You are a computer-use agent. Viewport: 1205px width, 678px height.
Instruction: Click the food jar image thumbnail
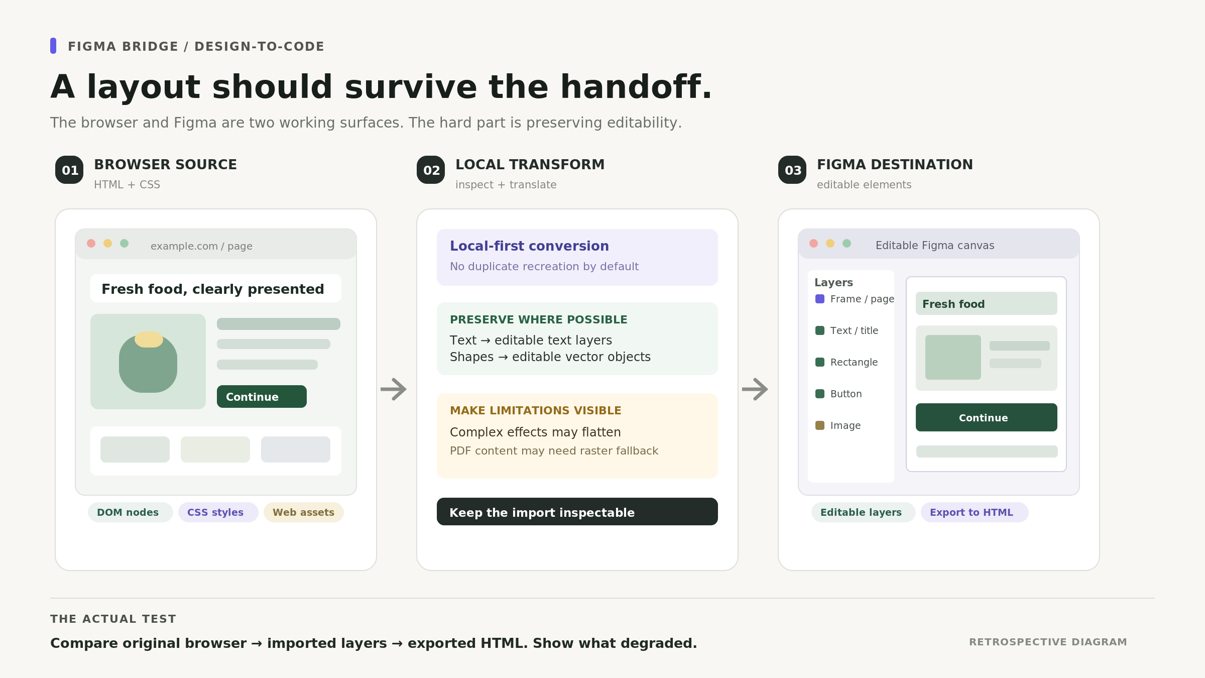148,362
